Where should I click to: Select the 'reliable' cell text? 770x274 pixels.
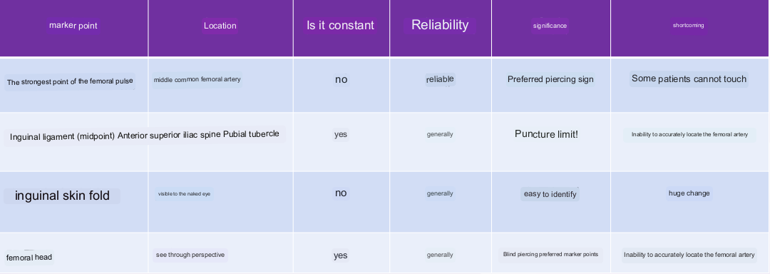pyautogui.click(x=440, y=79)
